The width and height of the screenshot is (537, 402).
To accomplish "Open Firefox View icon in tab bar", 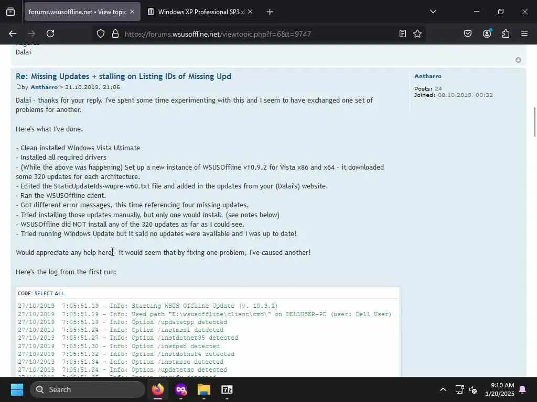I will (x=10, y=12).
